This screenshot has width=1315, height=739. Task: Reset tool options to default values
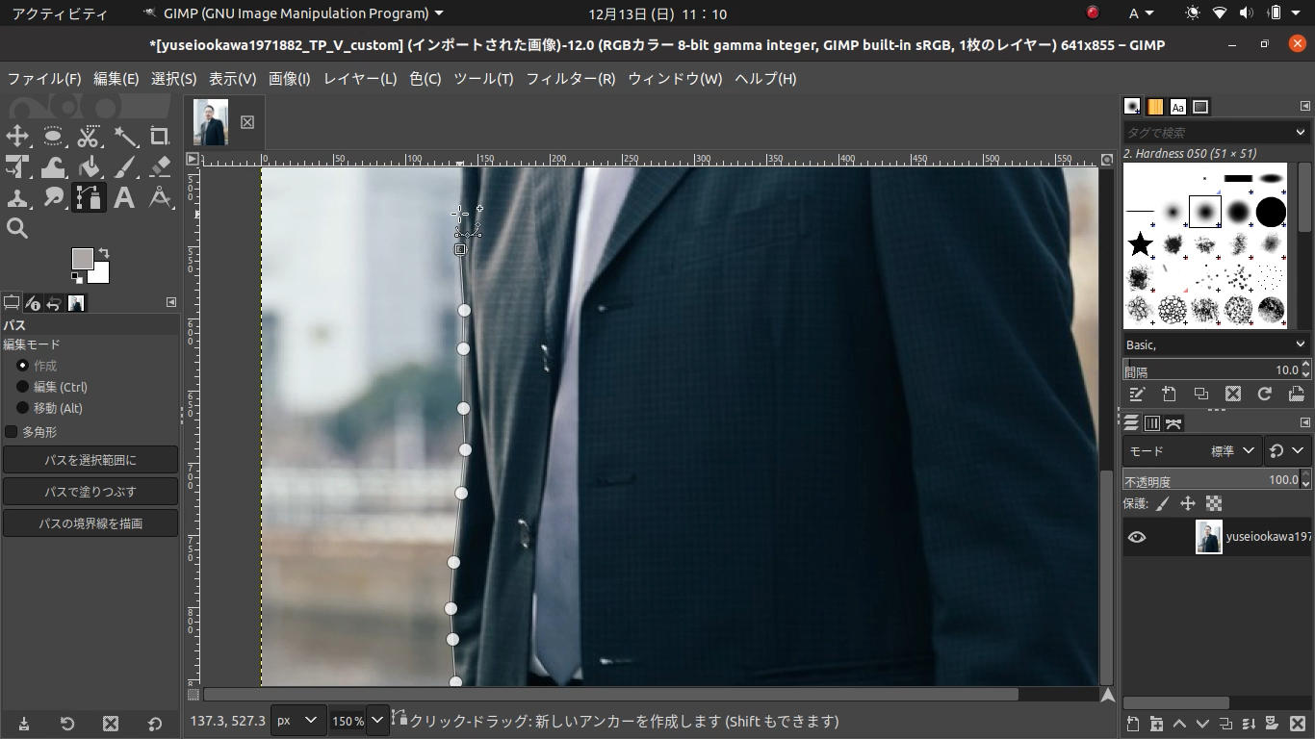pos(154,724)
